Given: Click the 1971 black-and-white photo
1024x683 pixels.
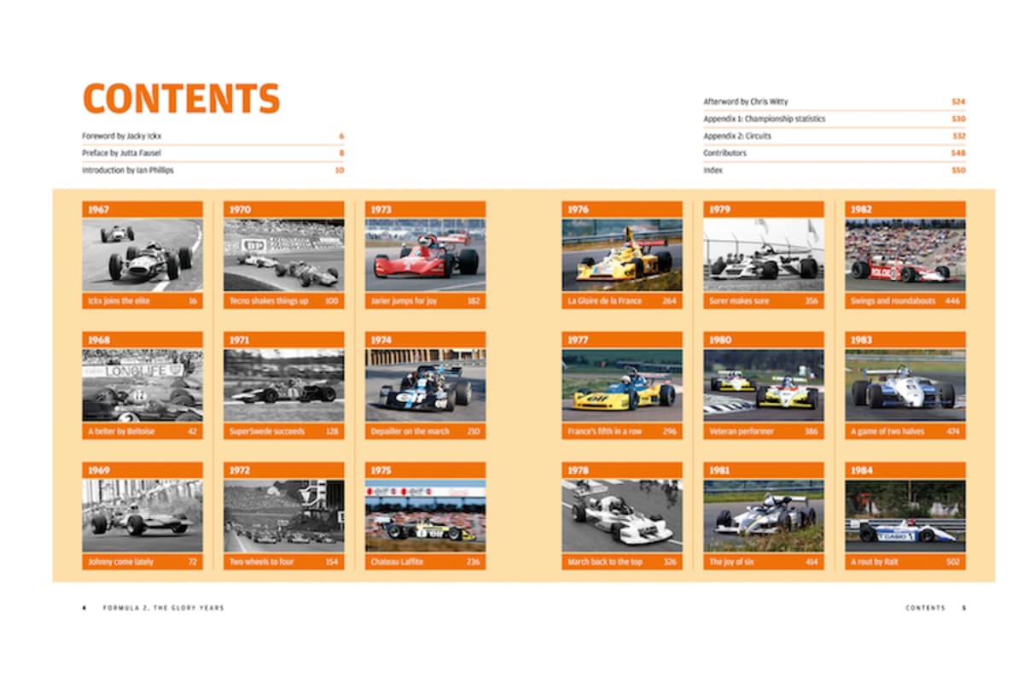Looking at the screenshot, I should point(283,386).
